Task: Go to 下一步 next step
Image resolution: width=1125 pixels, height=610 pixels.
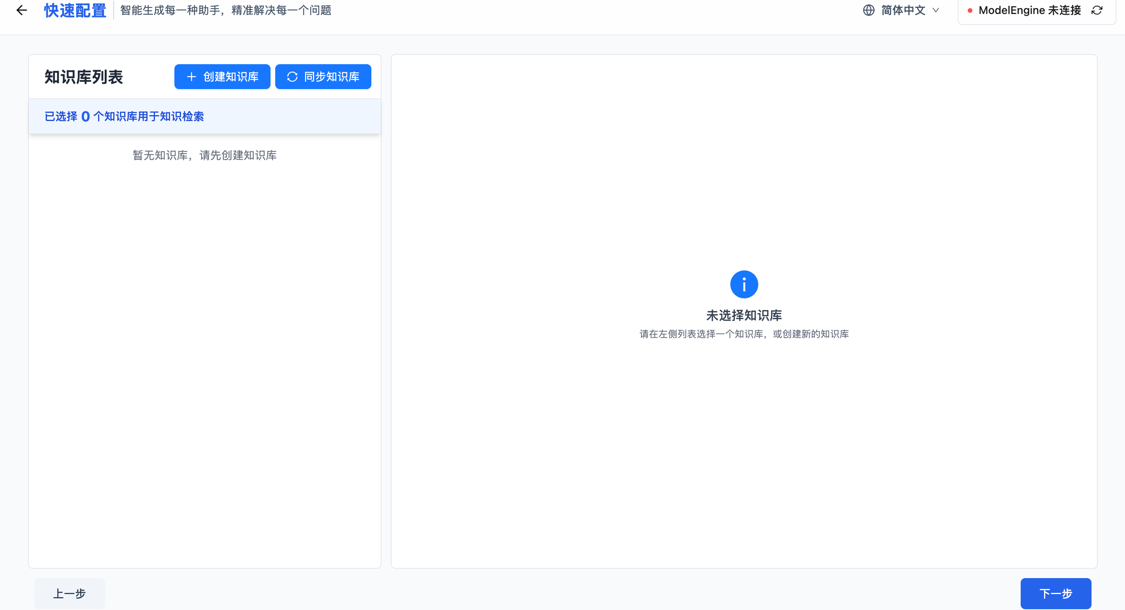Action: pyautogui.click(x=1055, y=593)
